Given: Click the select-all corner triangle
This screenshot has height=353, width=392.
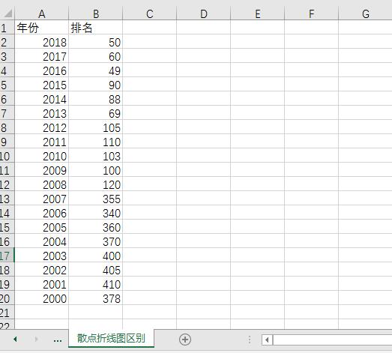Looking at the screenshot, I should point(7,13).
